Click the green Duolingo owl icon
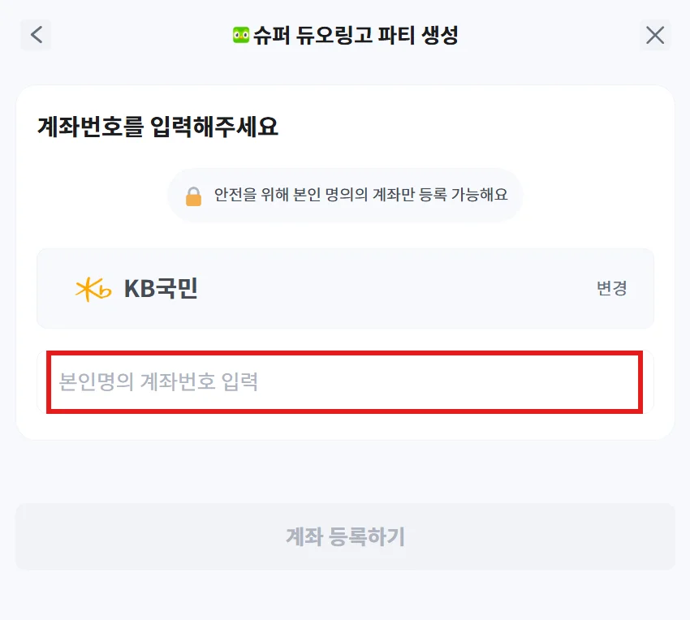690x620 pixels. pos(240,35)
